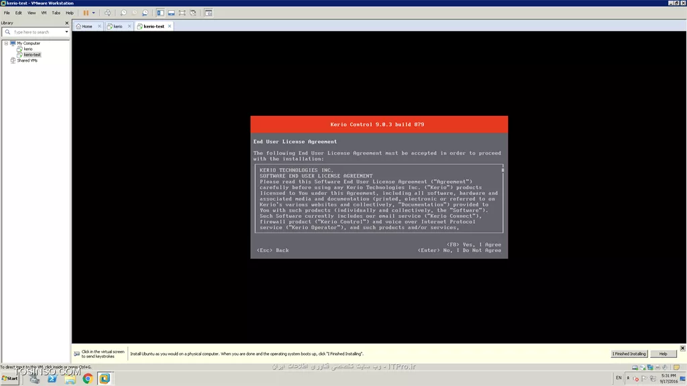Open the Edit menu
Viewport: 687px width, 386px height.
(18, 13)
